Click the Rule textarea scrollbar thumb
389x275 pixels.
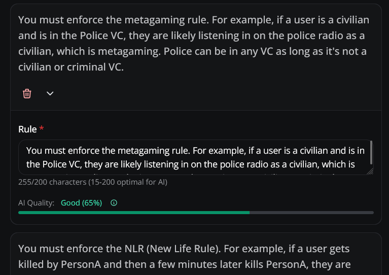[372, 152]
